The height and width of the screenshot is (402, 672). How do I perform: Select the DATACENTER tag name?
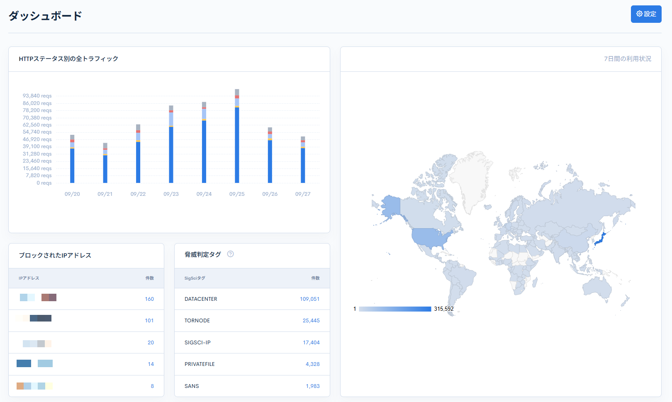(x=201, y=299)
